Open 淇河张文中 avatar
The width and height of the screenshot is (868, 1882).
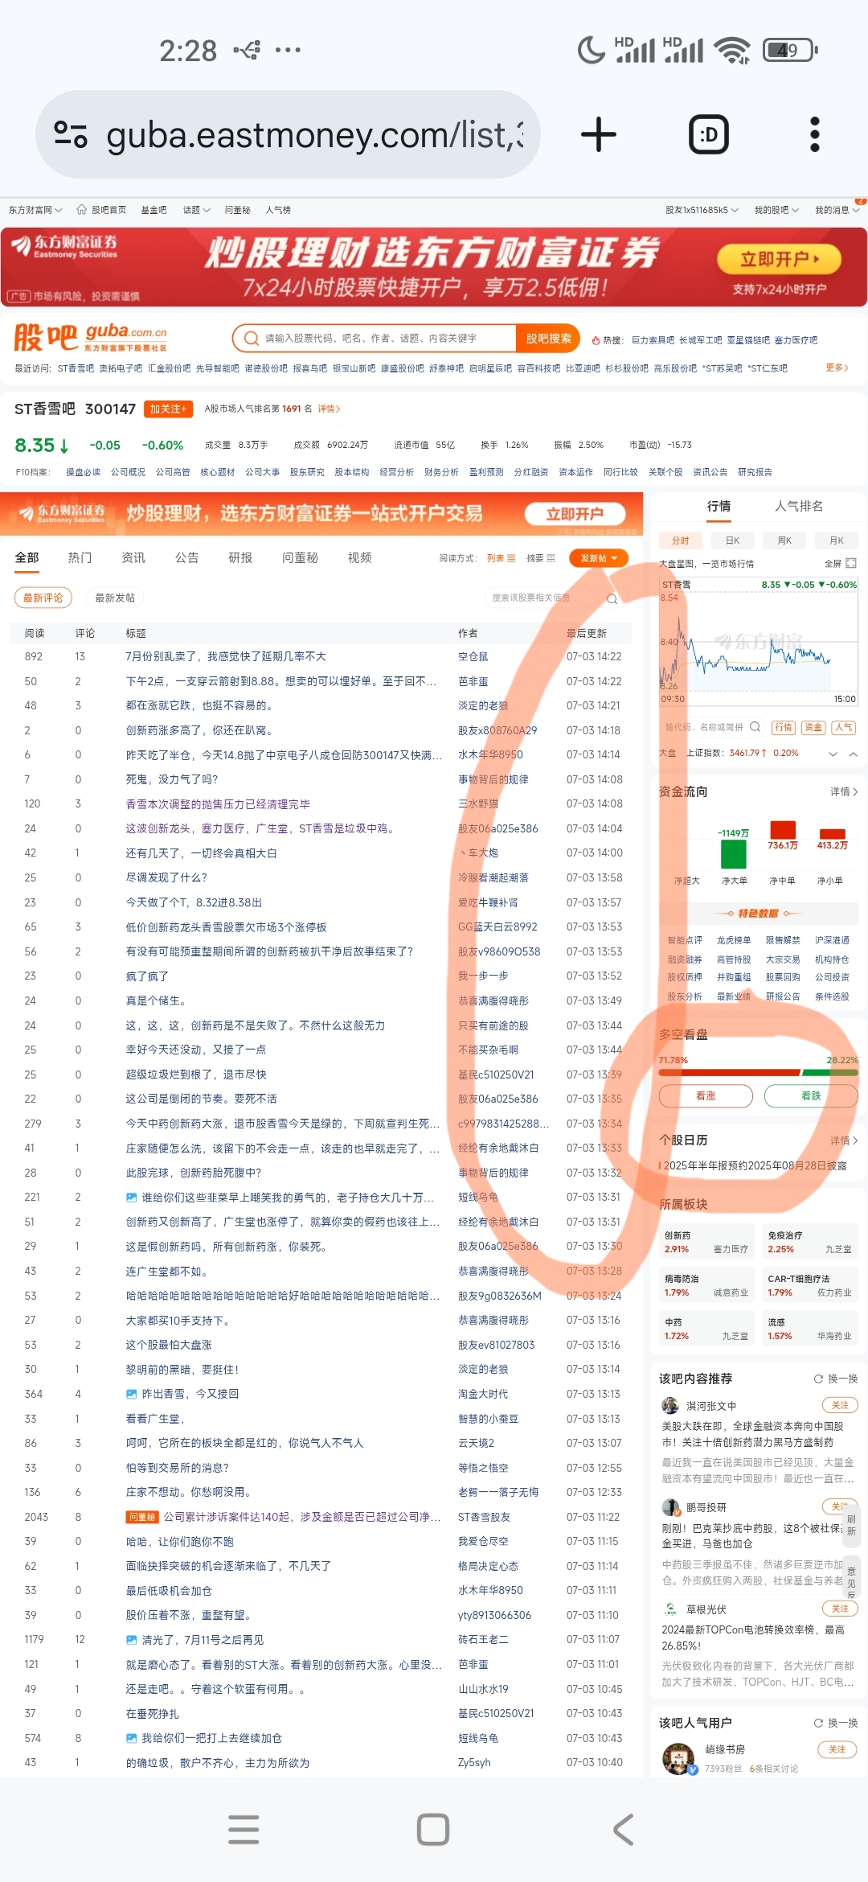pos(670,1405)
